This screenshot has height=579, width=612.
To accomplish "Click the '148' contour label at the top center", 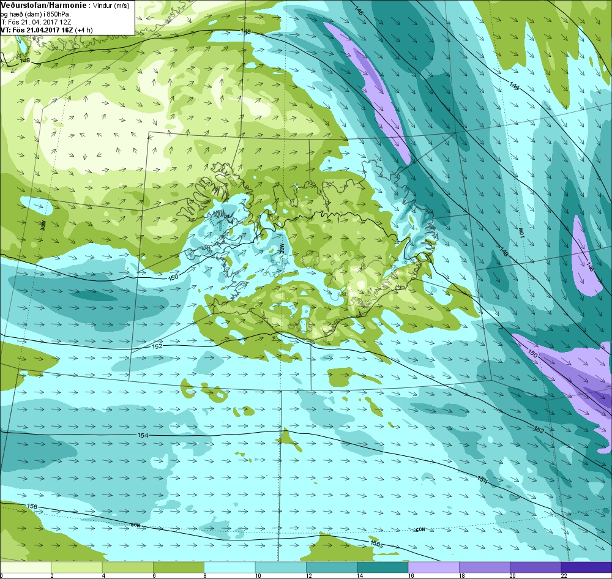I will (245, 31).
